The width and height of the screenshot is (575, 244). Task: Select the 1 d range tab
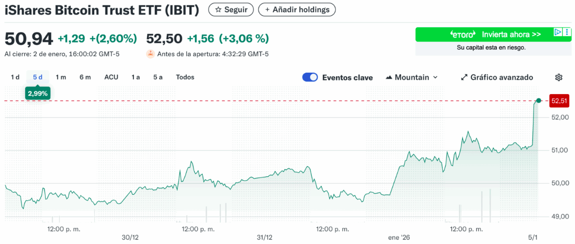pyautogui.click(x=15, y=77)
